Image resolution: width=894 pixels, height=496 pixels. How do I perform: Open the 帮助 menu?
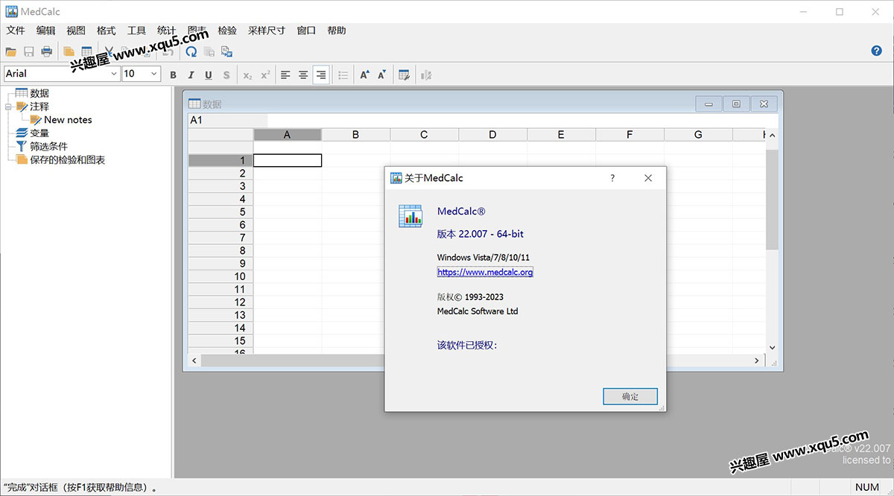(x=336, y=31)
